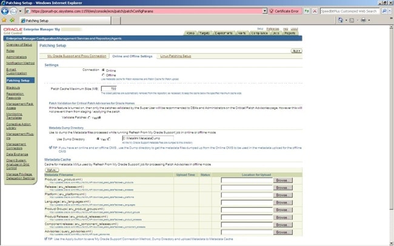Click the search magnifier icon
Viewport: 394px width, 246px height.
click(384, 11)
